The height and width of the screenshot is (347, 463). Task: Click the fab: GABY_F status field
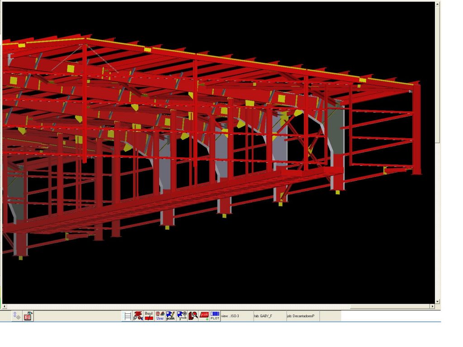coord(270,316)
